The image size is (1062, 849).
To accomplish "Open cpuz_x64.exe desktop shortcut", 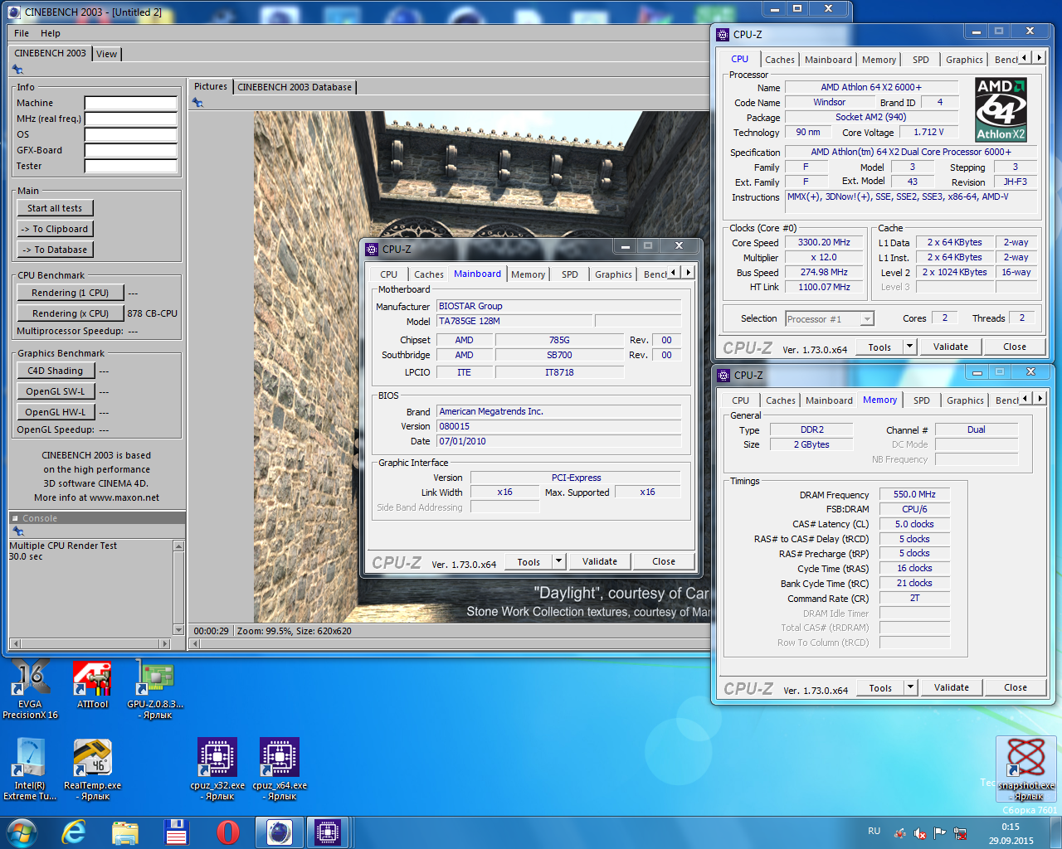I will [x=280, y=769].
